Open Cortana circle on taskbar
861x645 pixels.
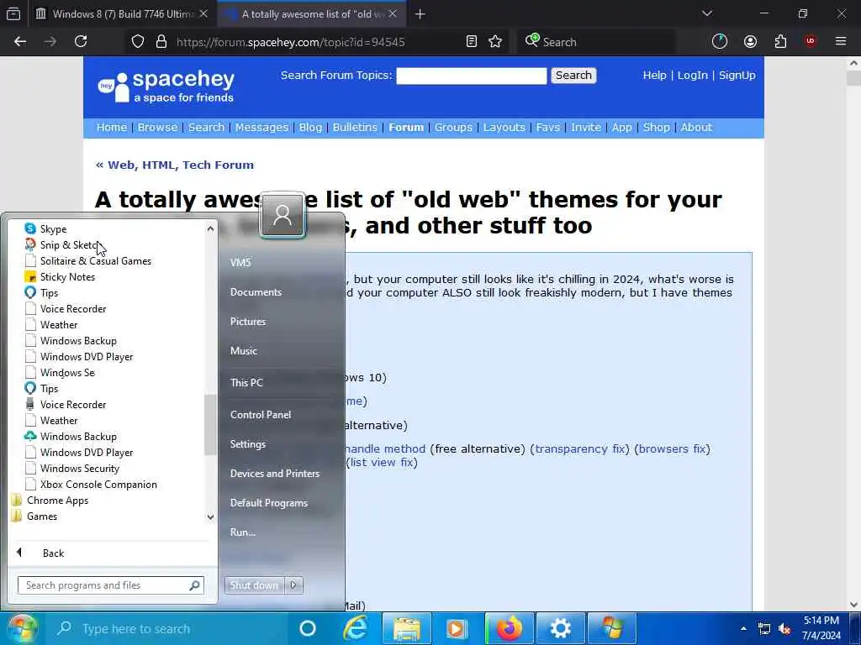308,628
